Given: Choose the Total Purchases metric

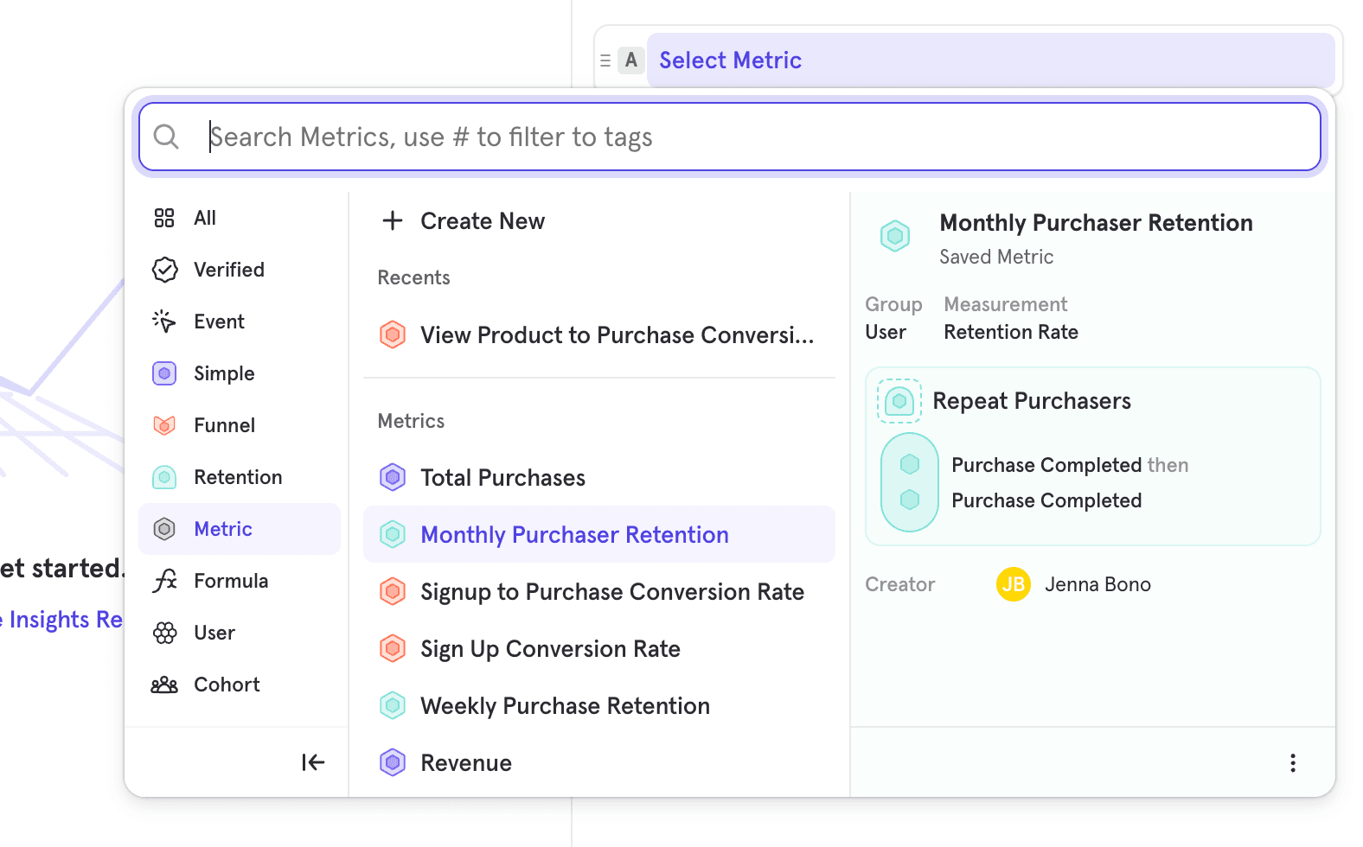Looking at the screenshot, I should pyautogui.click(x=502, y=478).
